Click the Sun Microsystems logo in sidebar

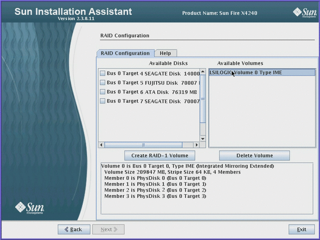[x=29, y=207]
